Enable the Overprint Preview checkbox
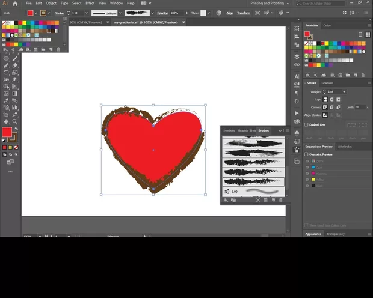The width and height of the screenshot is (373, 298). click(x=306, y=154)
